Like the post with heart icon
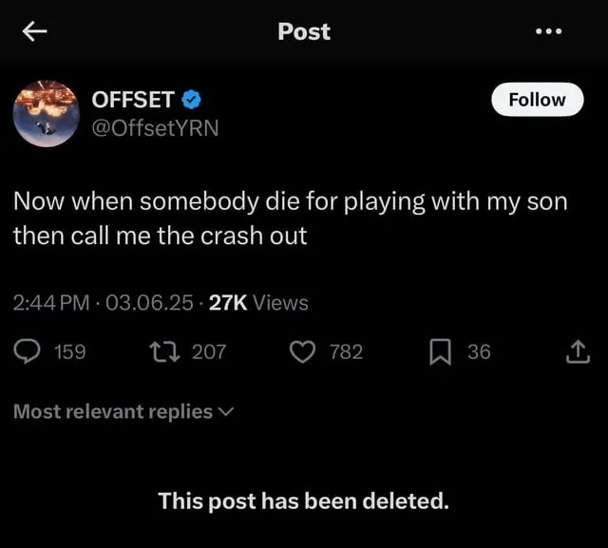The image size is (608, 548). pyautogui.click(x=302, y=352)
